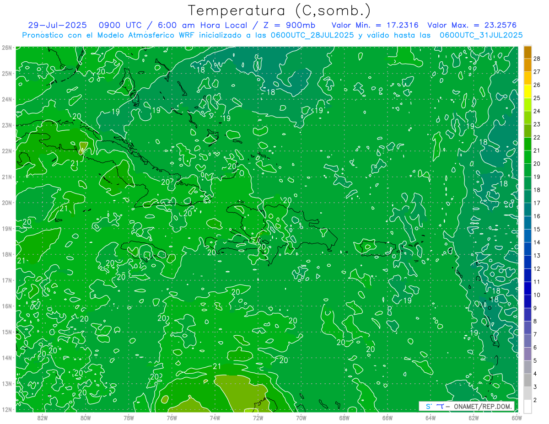This screenshot has height=424, width=549.
Task: Click the '60W' longitude axis label
Action: [517, 417]
